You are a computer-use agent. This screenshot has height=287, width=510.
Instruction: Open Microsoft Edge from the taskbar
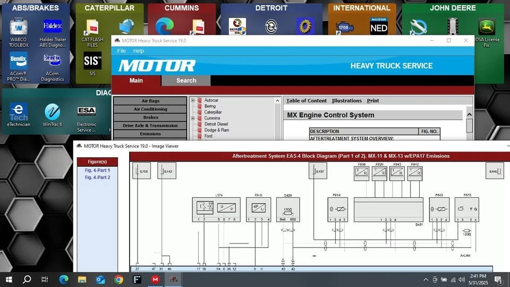[64, 279]
